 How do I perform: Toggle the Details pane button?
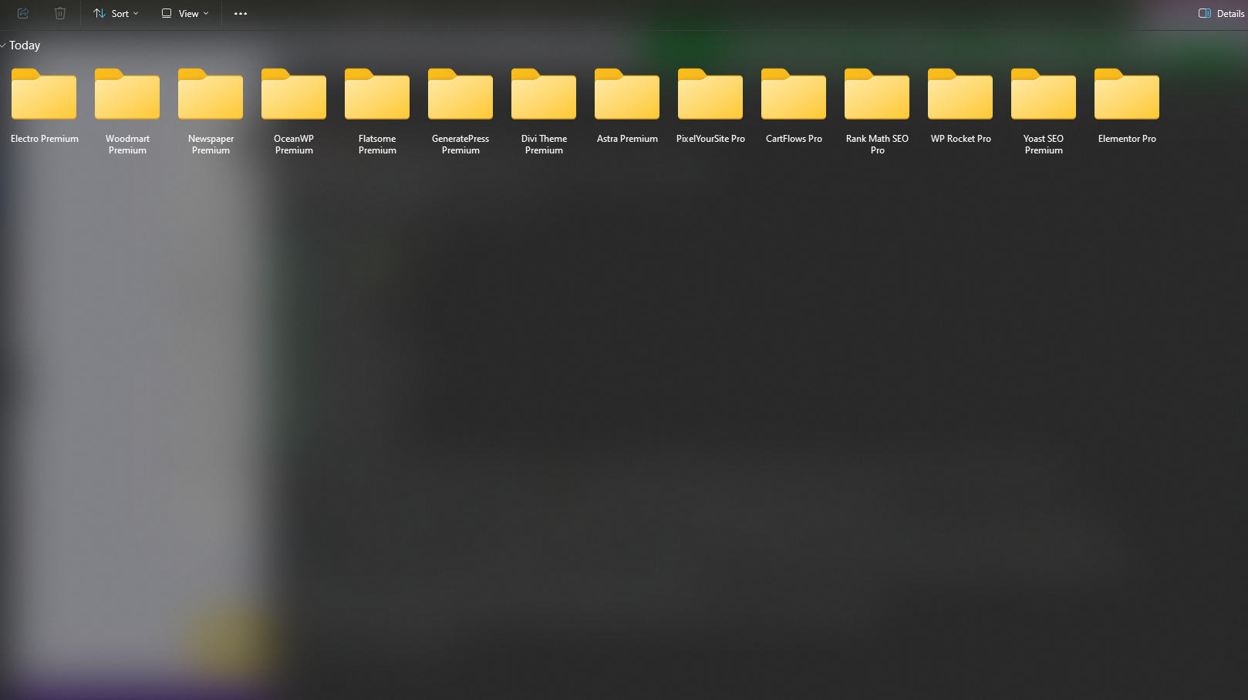[1221, 13]
